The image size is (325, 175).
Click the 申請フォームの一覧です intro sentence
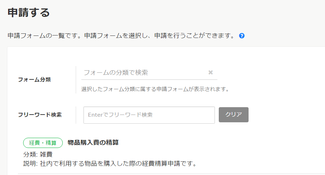[x=121, y=36]
